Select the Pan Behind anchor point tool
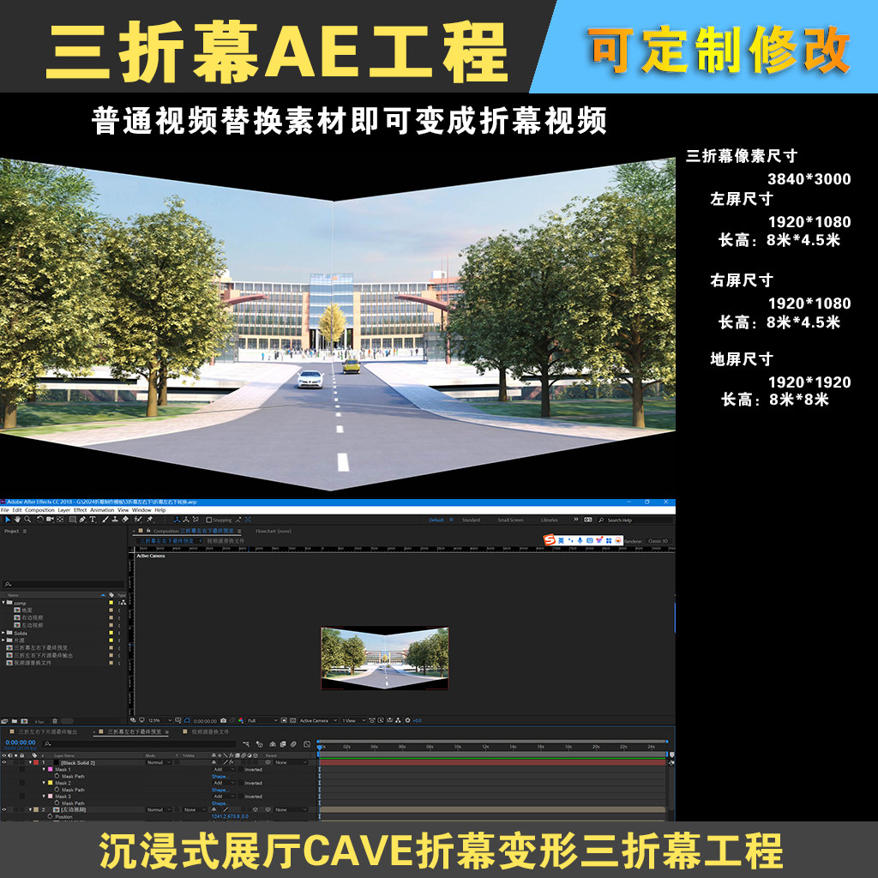 (x=60, y=520)
